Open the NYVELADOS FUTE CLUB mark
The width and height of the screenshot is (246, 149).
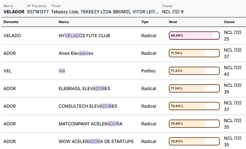[x=84, y=36]
